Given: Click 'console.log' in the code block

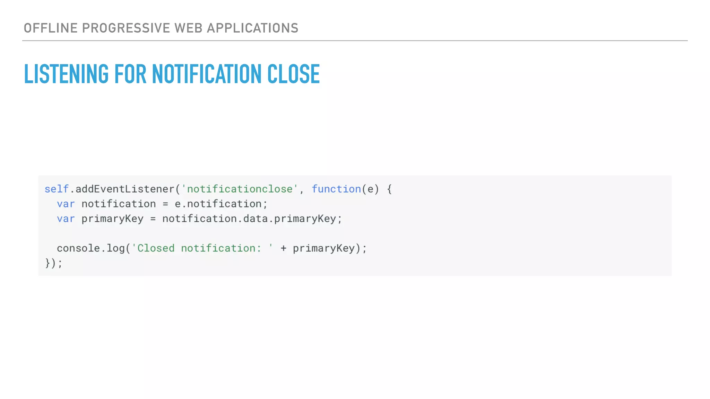Looking at the screenshot, I should [91, 248].
